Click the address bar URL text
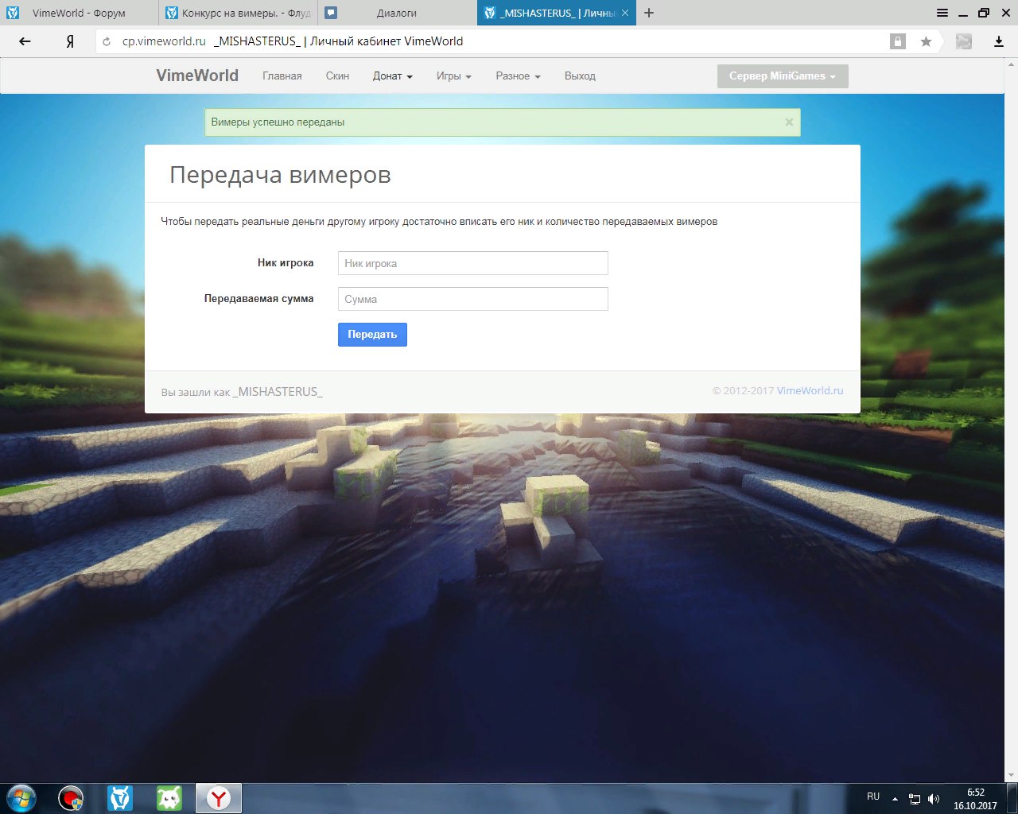This screenshot has height=814, width=1018. (x=164, y=41)
